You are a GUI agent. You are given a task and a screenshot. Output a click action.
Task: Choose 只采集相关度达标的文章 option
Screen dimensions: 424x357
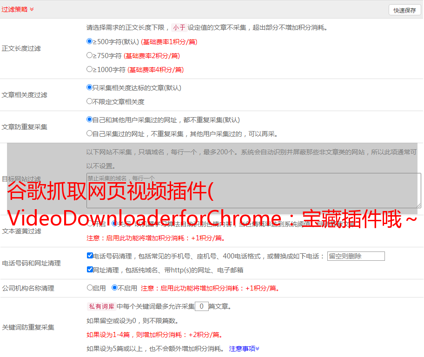pos(89,87)
